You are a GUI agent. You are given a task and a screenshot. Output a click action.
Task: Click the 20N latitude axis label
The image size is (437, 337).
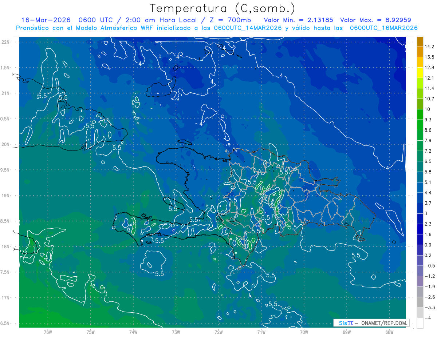[6, 144]
